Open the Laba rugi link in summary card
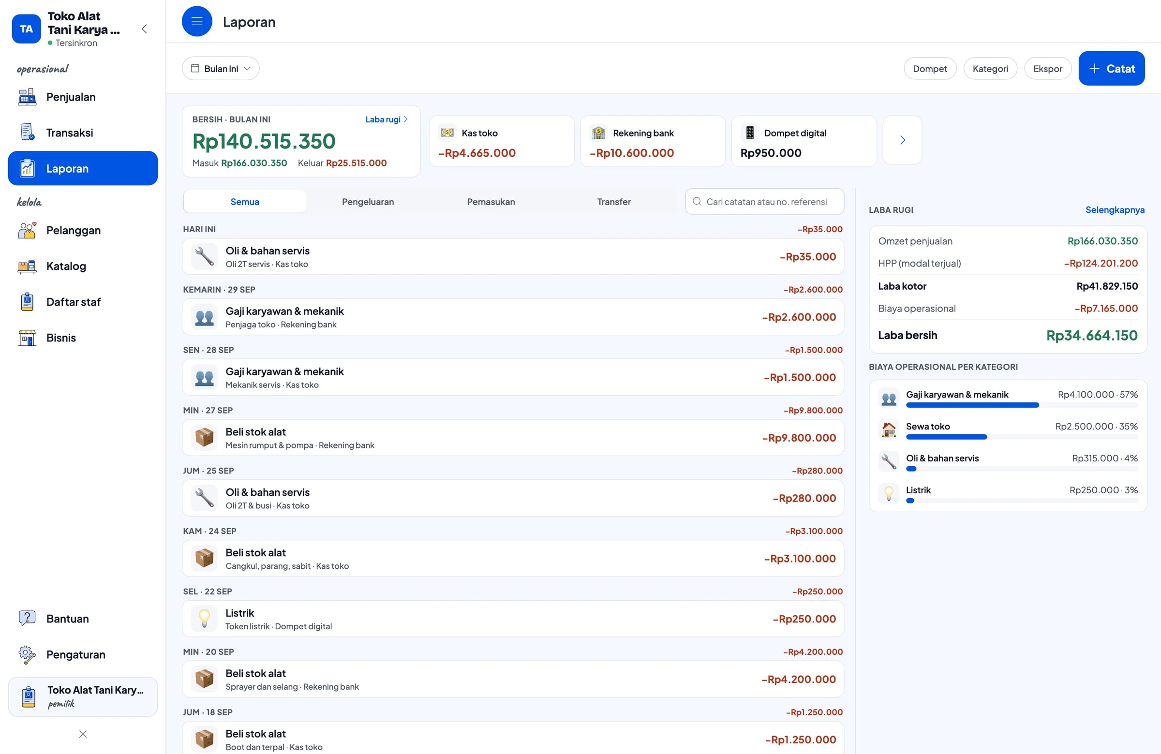Image resolution: width=1161 pixels, height=754 pixels. (387, 119)
